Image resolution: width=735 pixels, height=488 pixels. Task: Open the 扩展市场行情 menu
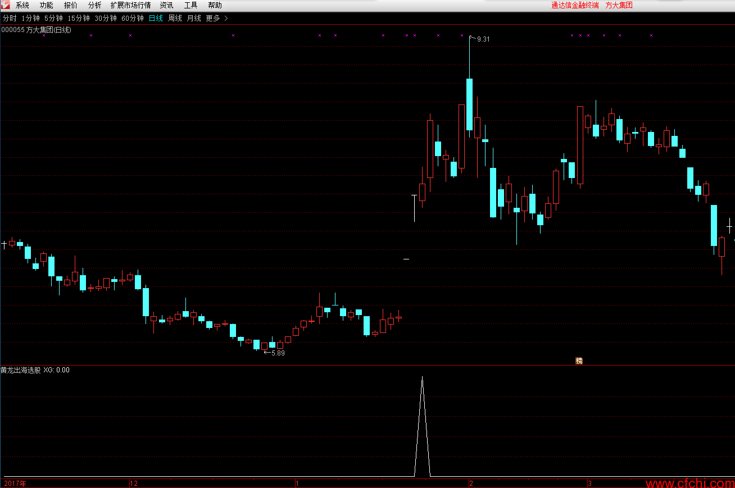pyautogui.click(x=131, y=5)
